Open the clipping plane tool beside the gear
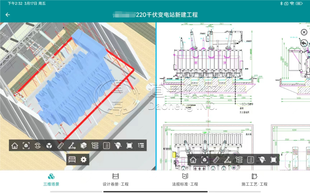Viewport: 310px width, 193px height. coord(72,160)
